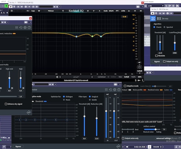Screen dimensions: 181x149
Task: Select the Classic algorithm in RX De-ess
Action: (154, 27)
